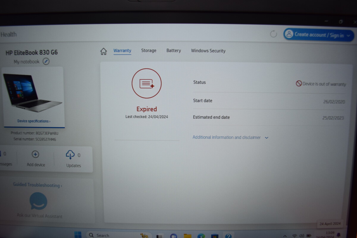Refresh the device health information
357x238 pixels.
pos(273,34)
